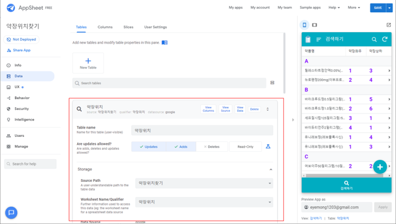Open My team page
The height and width of the screenshot is (224, 396).
click(285, 7)
